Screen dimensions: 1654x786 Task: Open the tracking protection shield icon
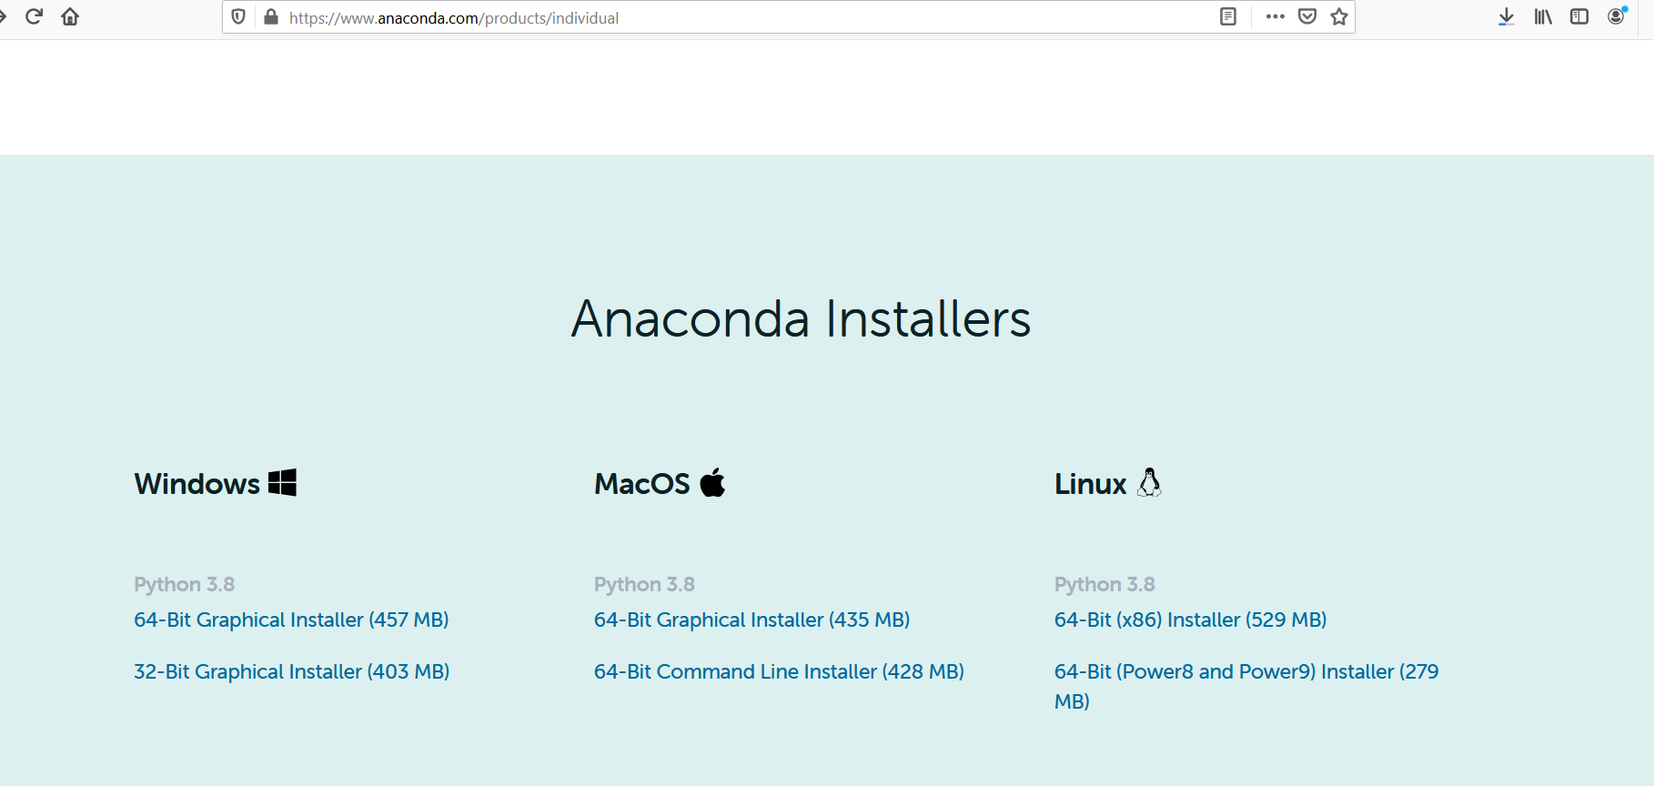238,17
